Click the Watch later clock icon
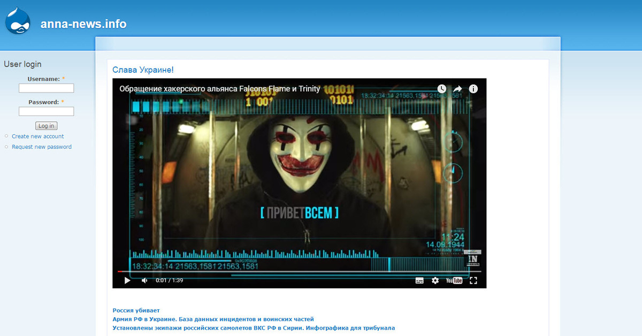Viewport: 642px width, 336px height. [441, 89]
